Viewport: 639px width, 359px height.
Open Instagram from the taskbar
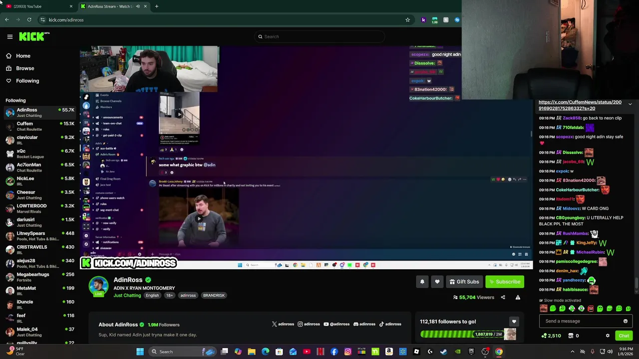pyautogui.click(x=348, y=352)
